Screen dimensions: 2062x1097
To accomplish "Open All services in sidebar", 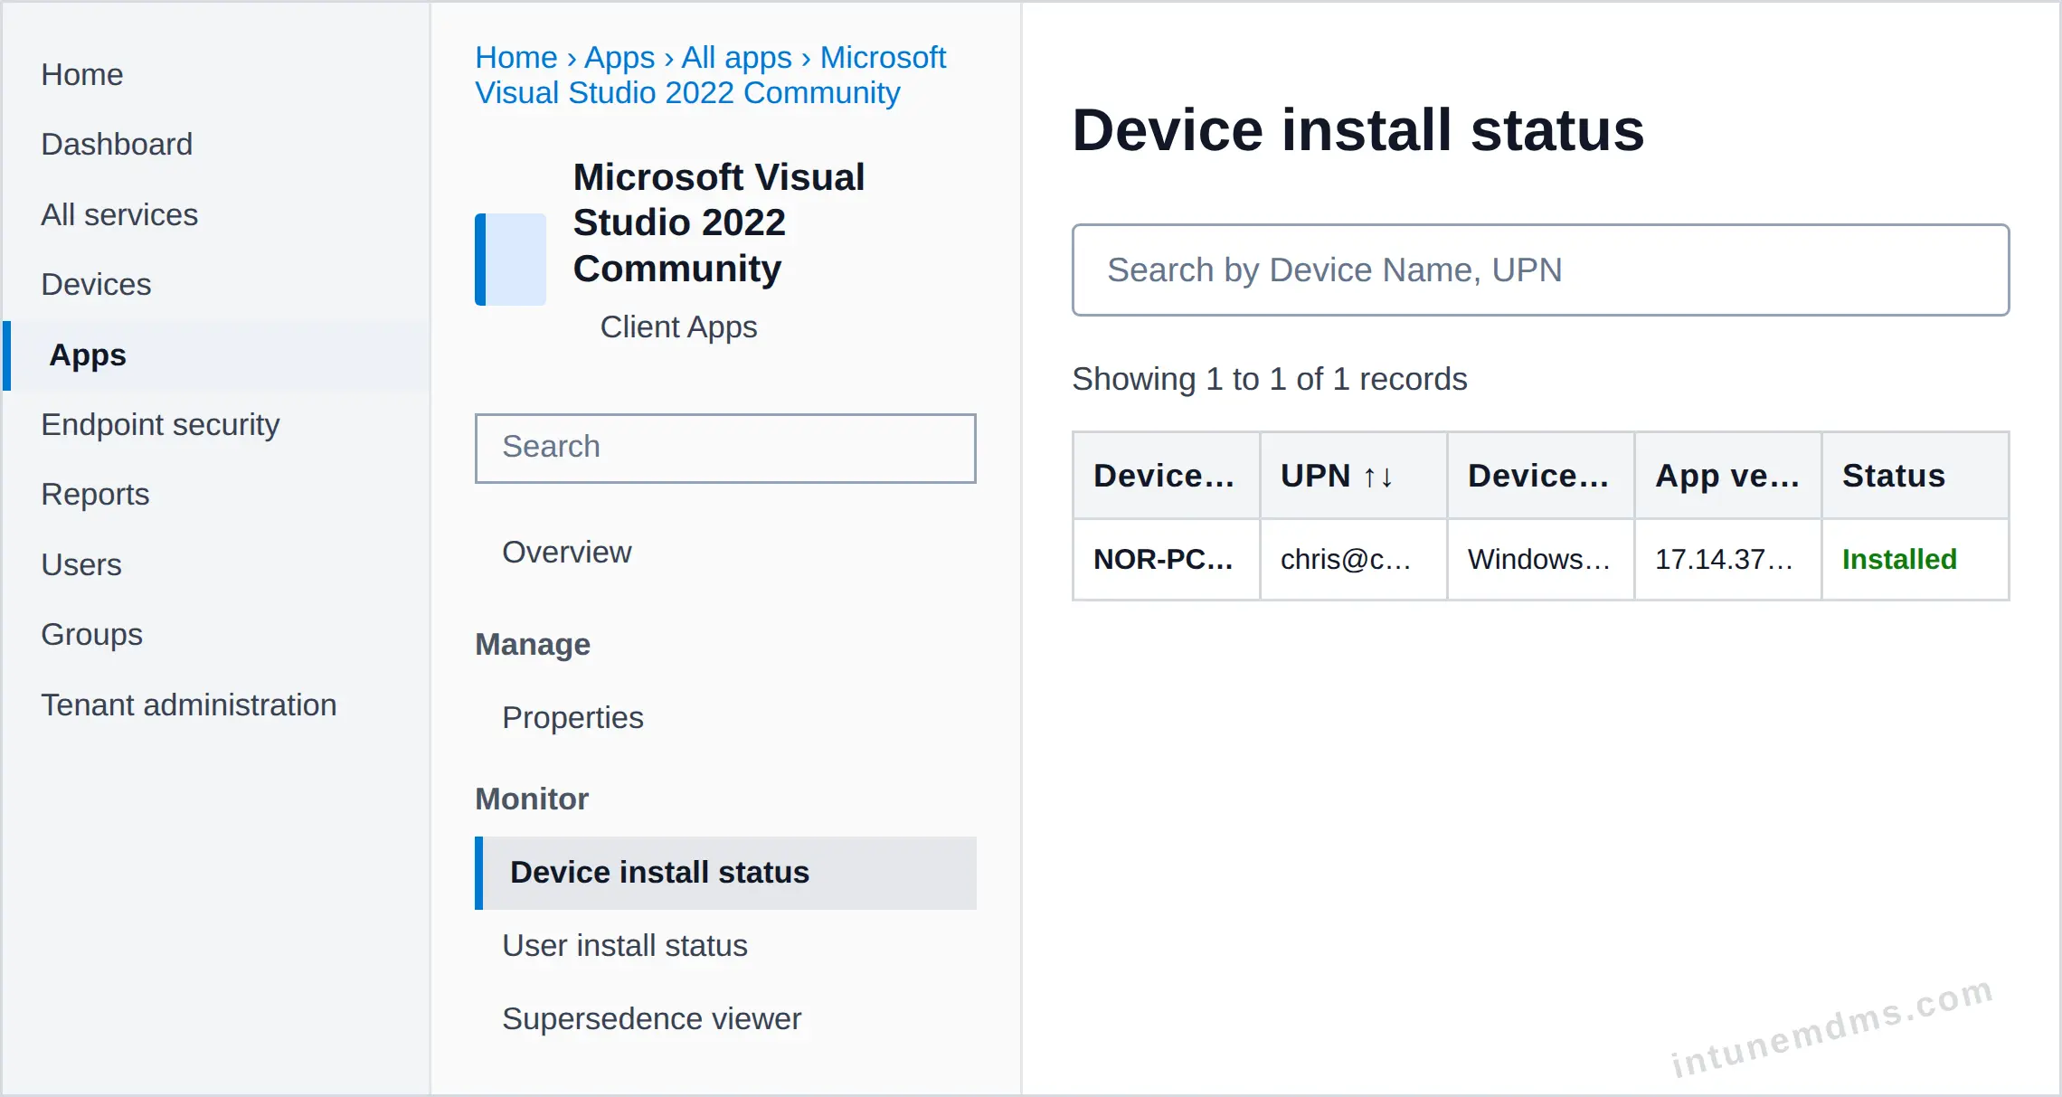I will point(119,214).
